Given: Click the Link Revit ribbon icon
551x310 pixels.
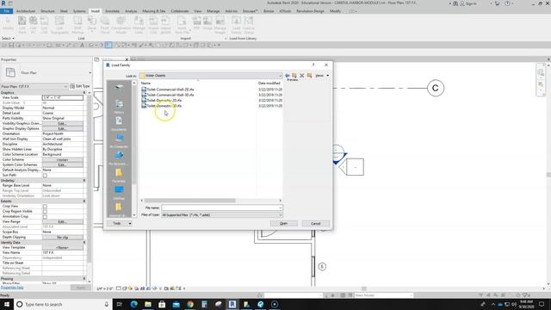Looking at the screenshot, I should coord(22,25).
